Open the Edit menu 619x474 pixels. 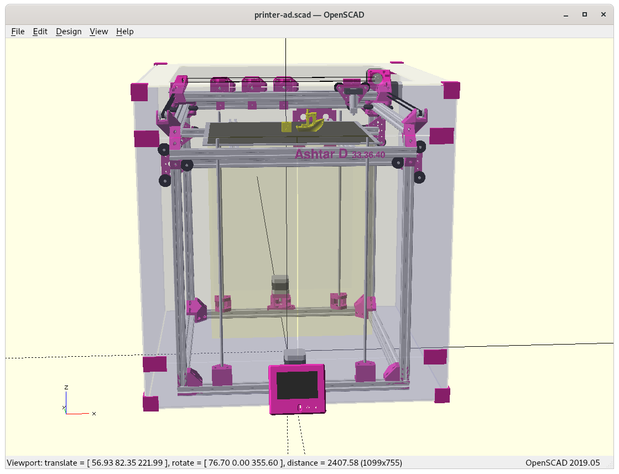click(x=40, y=32)
